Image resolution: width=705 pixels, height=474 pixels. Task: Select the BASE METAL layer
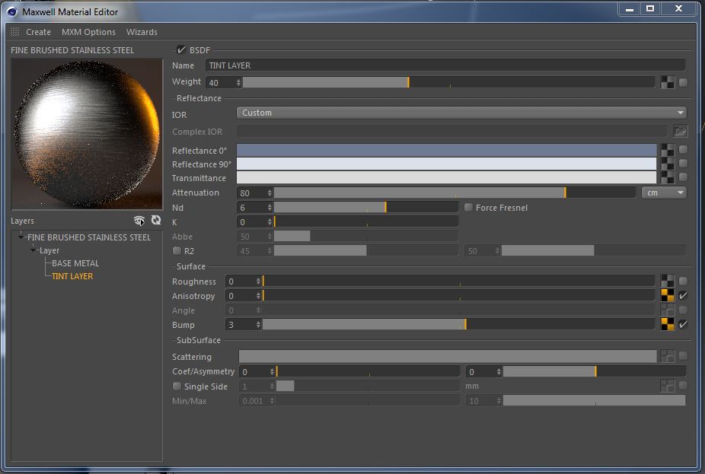75,263
